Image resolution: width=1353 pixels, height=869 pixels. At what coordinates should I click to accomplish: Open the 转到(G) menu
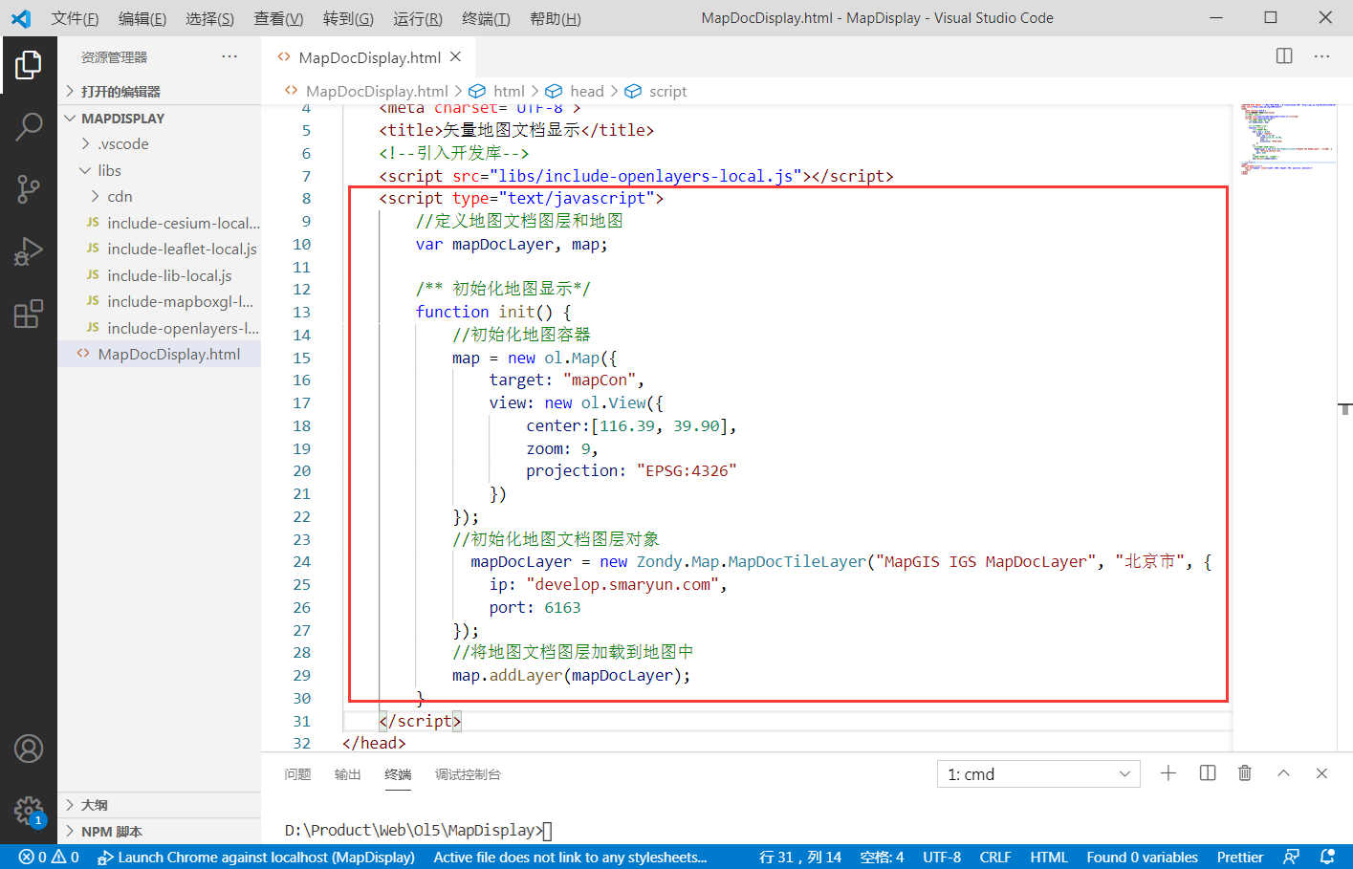click(x=348, y=18)
